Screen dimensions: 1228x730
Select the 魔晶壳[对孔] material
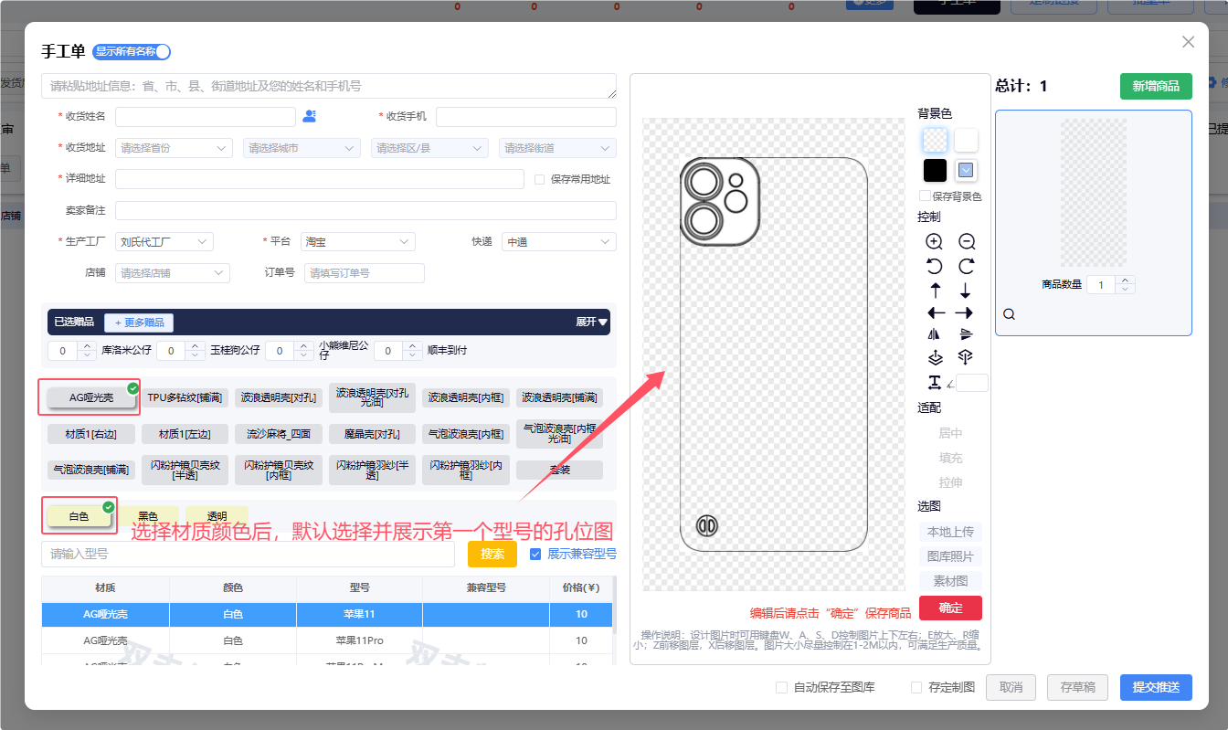coord(372,434)
